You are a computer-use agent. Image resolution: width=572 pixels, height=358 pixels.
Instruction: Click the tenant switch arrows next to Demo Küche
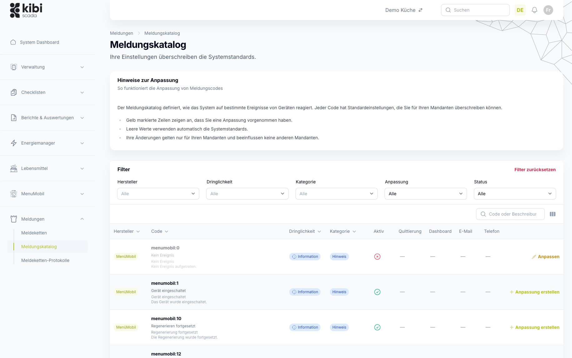(420, 10)
